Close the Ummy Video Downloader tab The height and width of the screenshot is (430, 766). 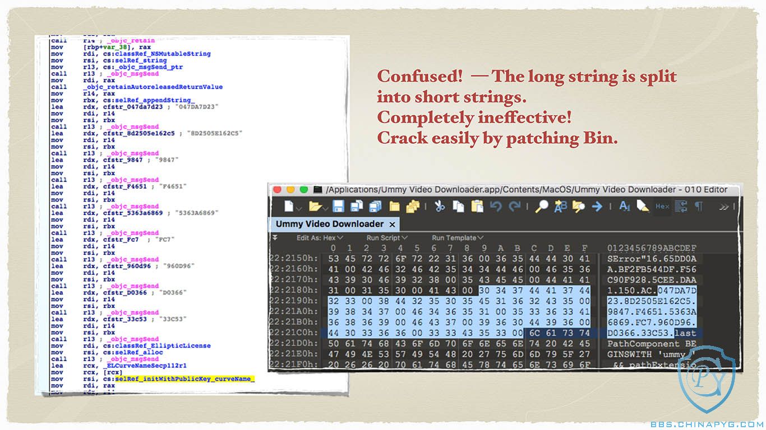(x=393, y=225)
